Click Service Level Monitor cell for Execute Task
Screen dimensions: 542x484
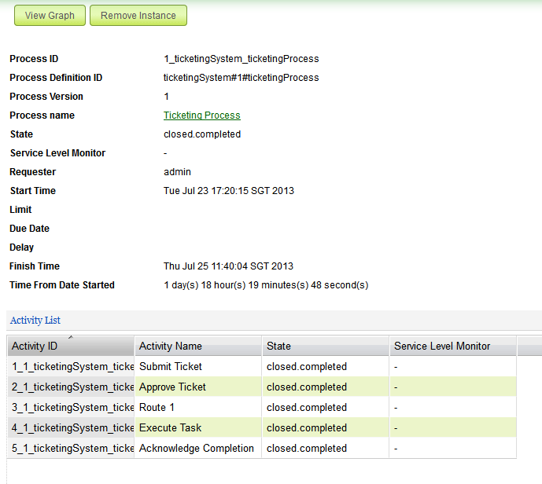coord(452,427)
